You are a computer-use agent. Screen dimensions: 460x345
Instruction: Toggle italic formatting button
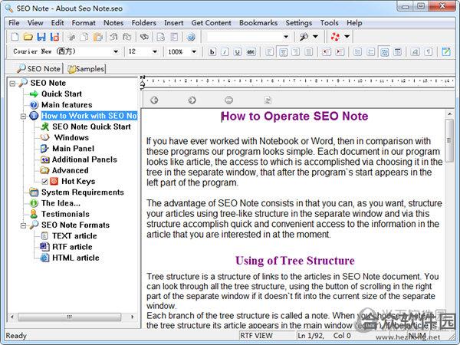225,52
